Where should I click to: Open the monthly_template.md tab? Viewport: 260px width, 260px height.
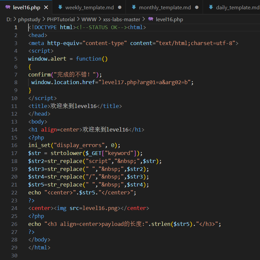pyautogui.click(x=165, y=8)
